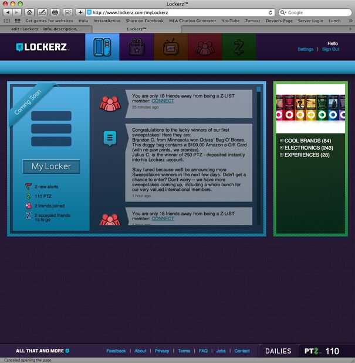Show more bookmarks with chevron overflow

tap(350, 21)
